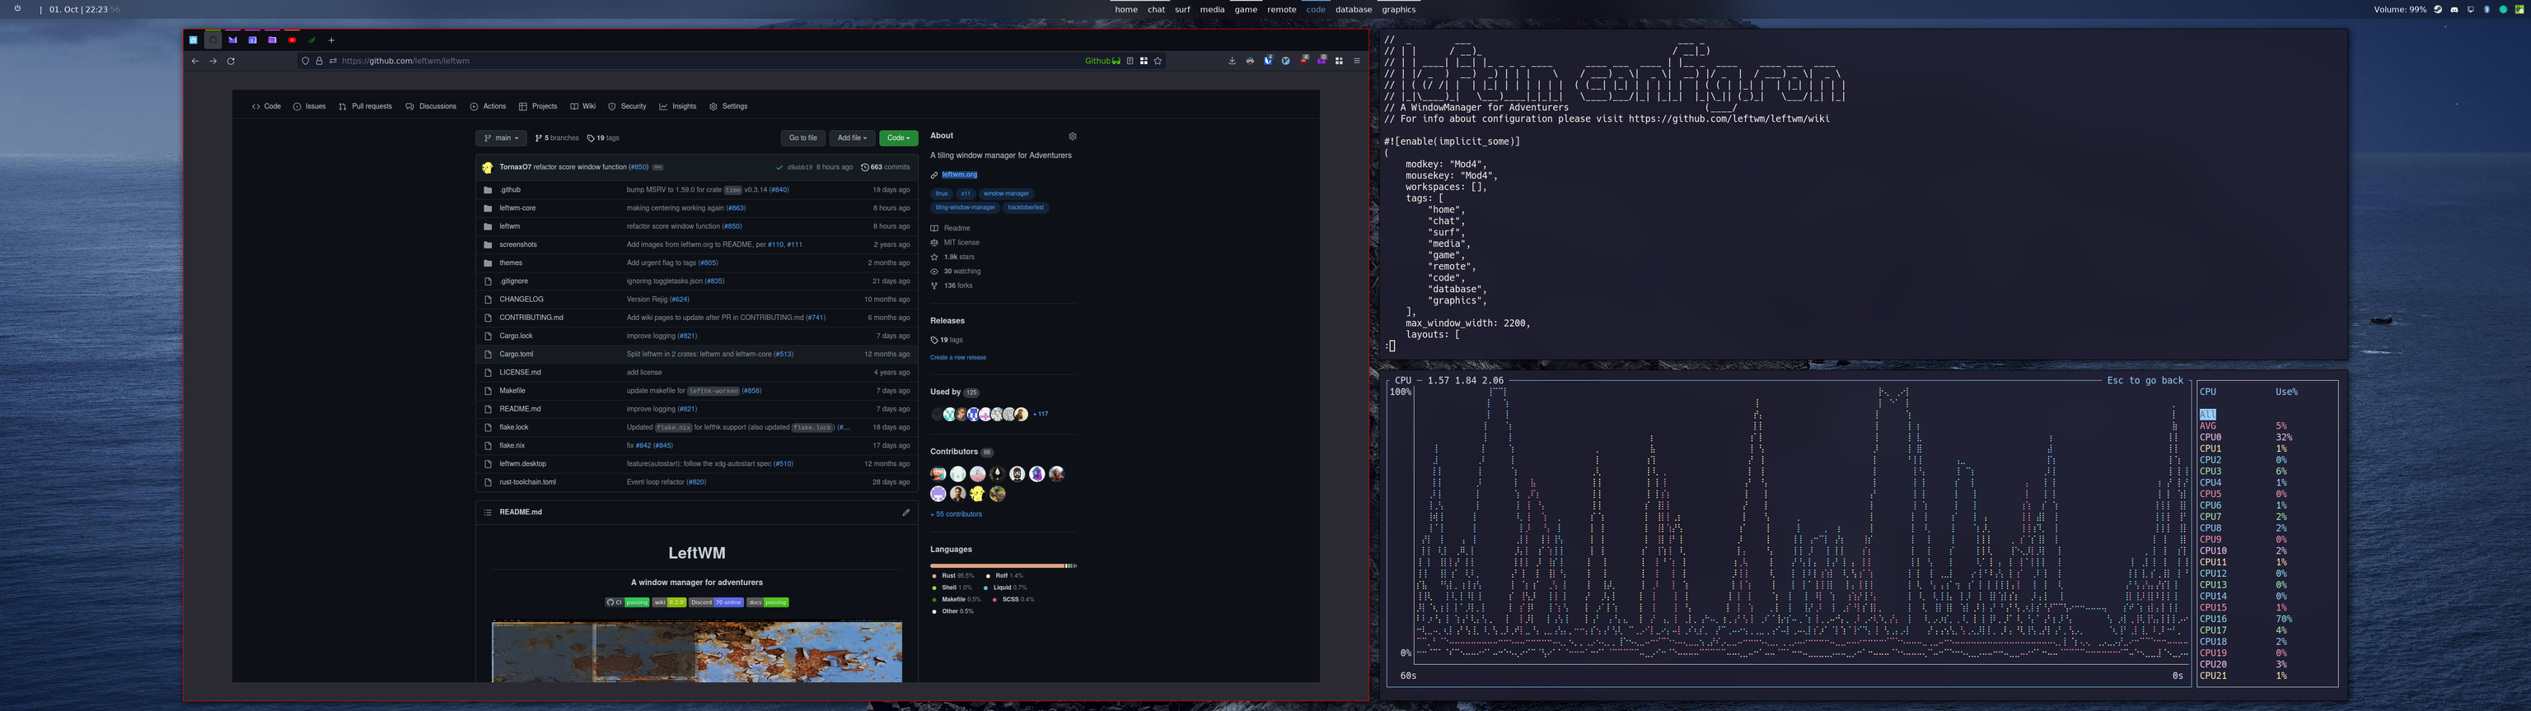Click the window-manager topic tag
Screen dimensions: 2531x711
tap(1006, 193)
